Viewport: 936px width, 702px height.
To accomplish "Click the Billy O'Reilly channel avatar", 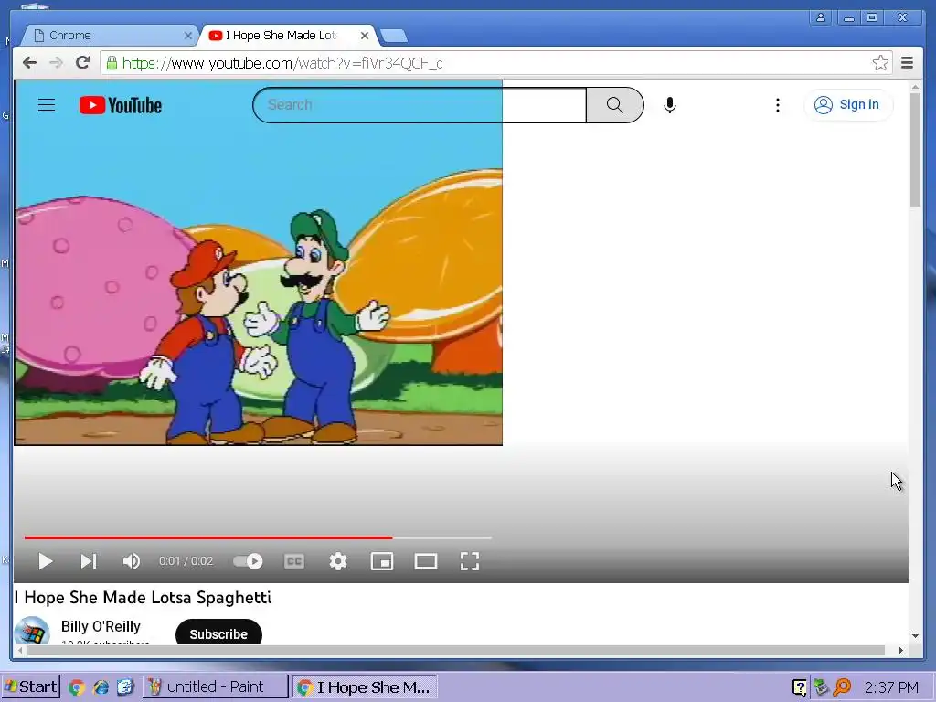I will (x=32, y=631).
